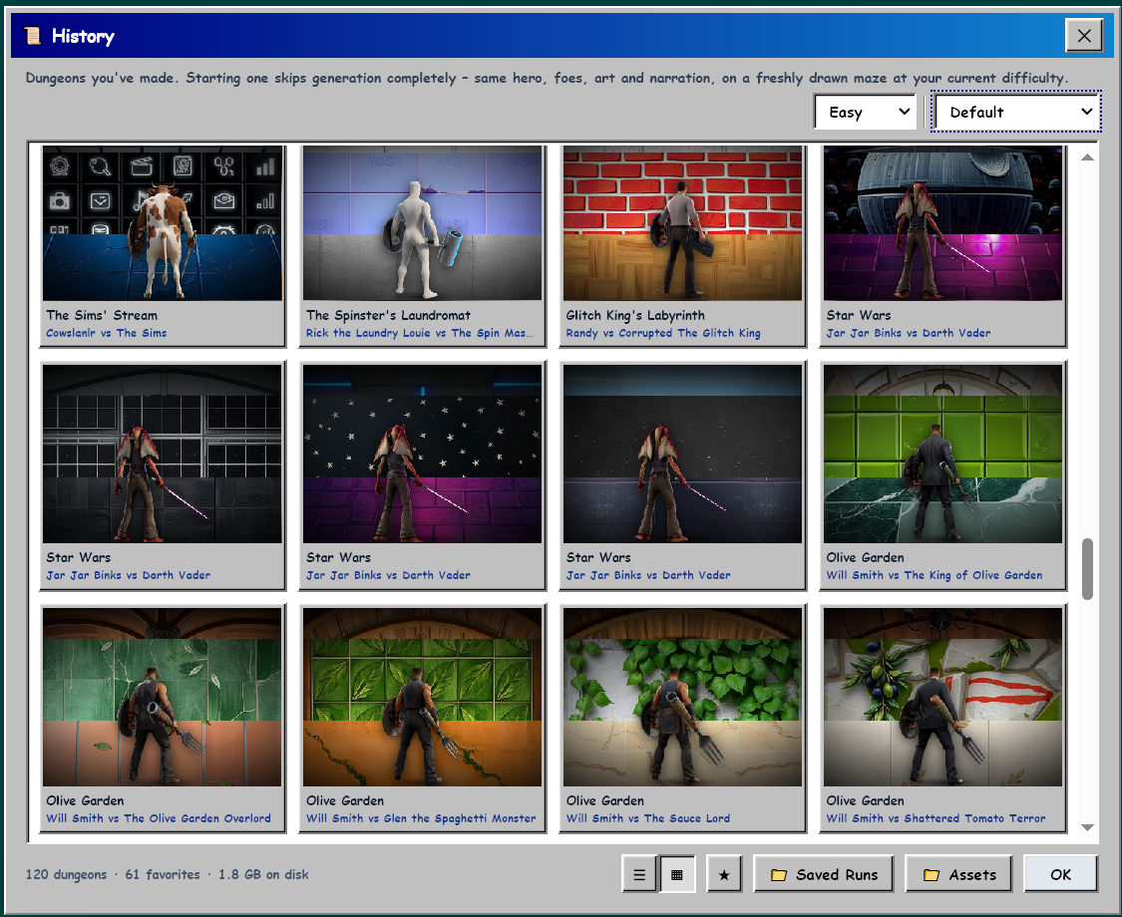This screenshot has height=917, width=1122.
Task: Click 'Will Smith vs Glen the Spaghetti Monster'
Action: pos(421,818)
